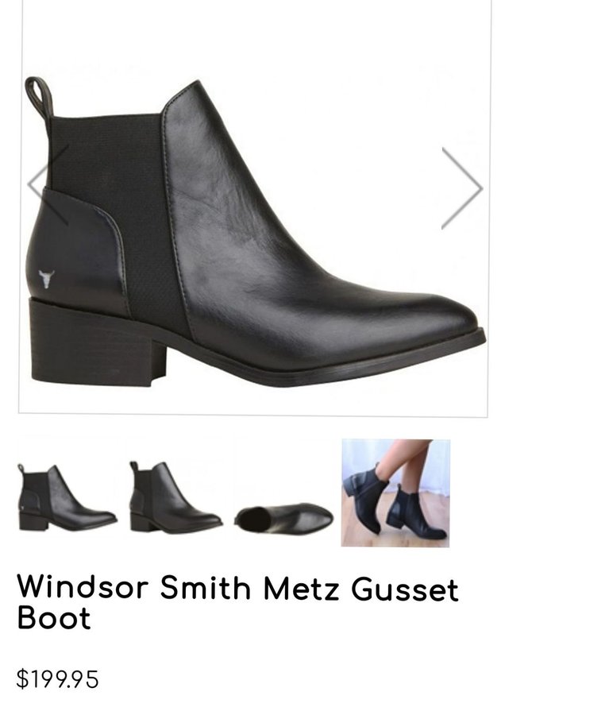Screen dimensions: 609x715
Task: Go to the previous product image arrow
Action: coord(48,184)
